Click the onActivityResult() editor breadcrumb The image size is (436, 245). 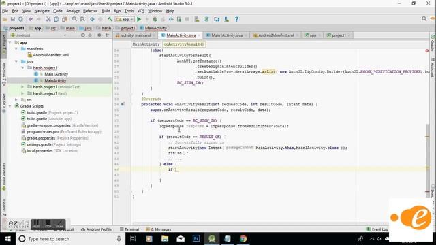[183, 44]
